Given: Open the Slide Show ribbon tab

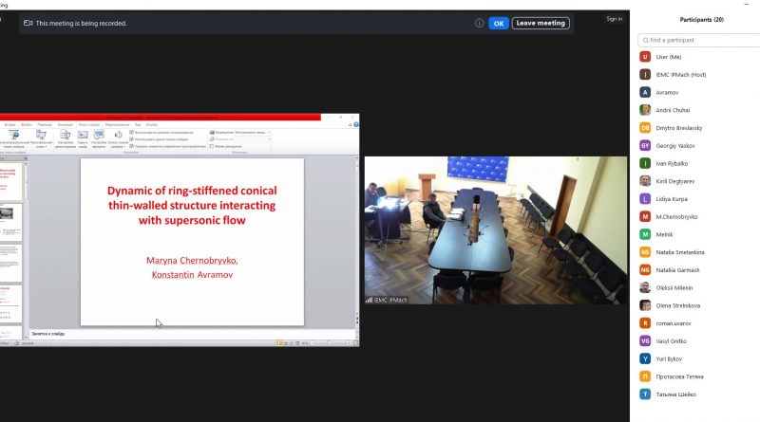Looking at the screenshot, I should point(89,124).
